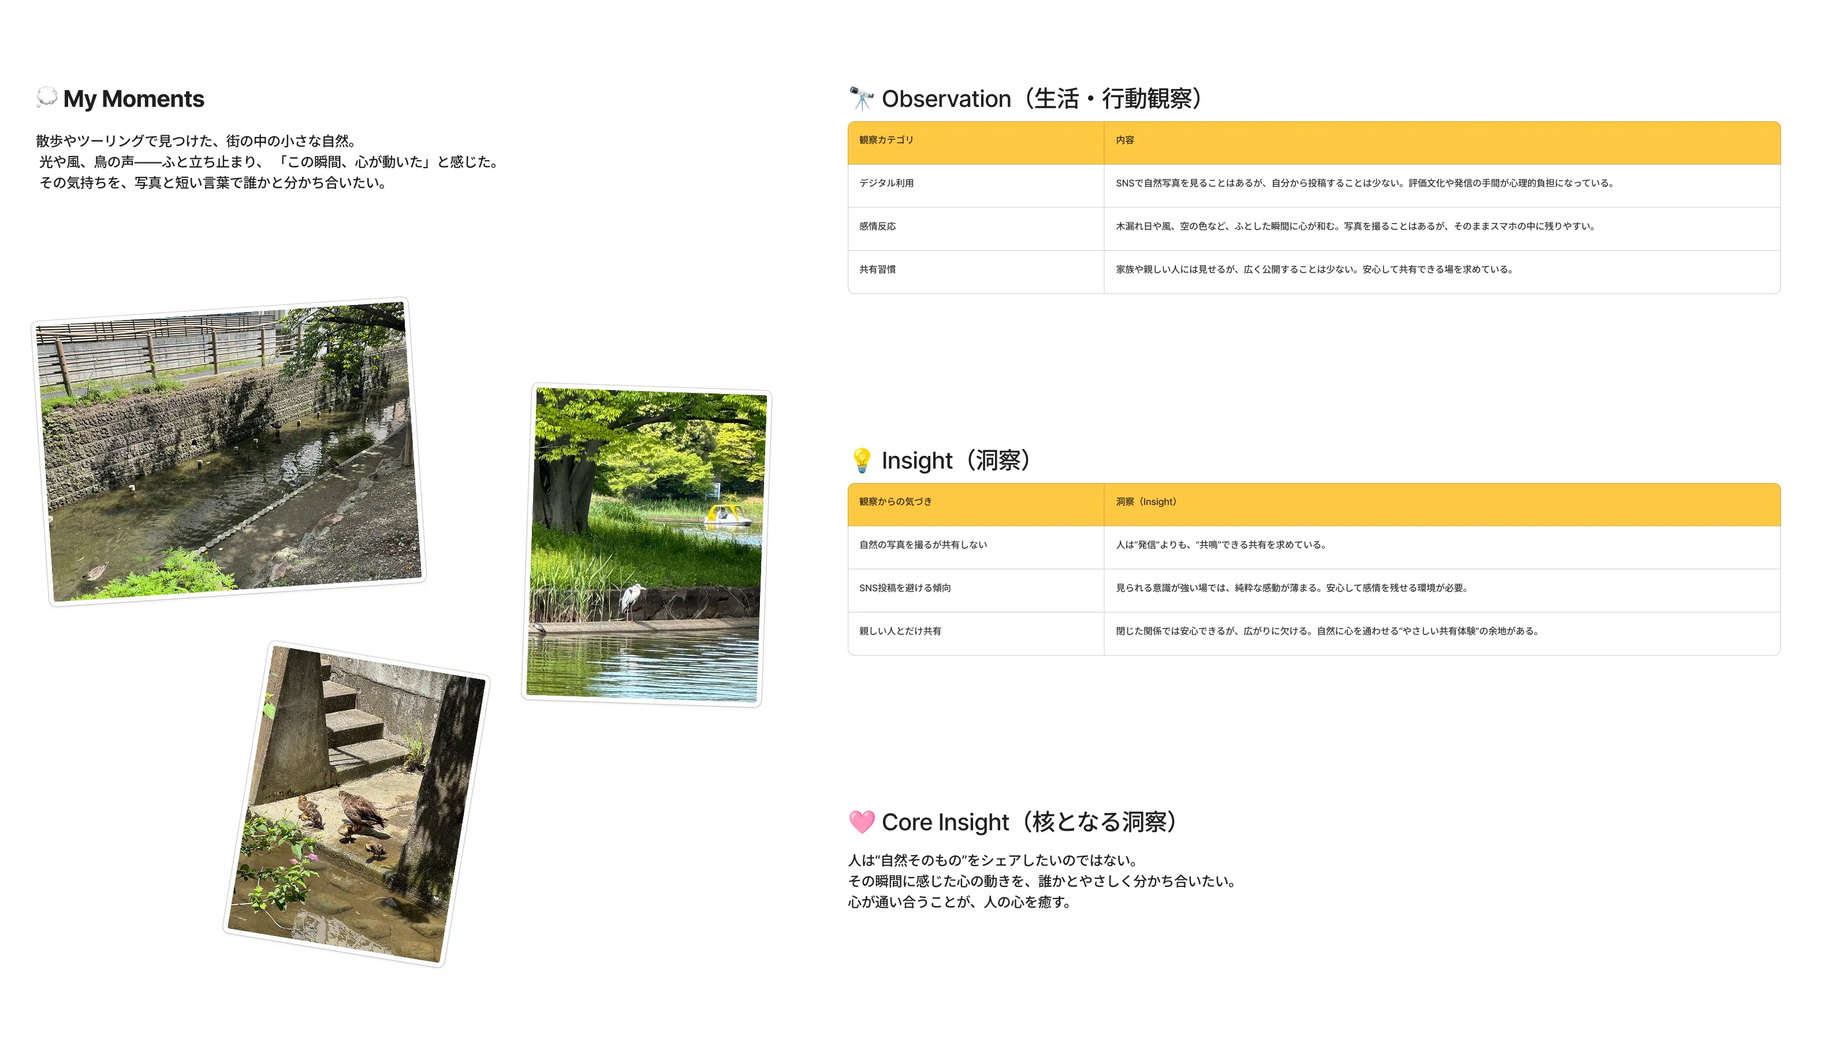This screenshot has height=1040, width=1848.
Task: Click the yellow 観察カテゴリ table header
Action: (885, 140)
